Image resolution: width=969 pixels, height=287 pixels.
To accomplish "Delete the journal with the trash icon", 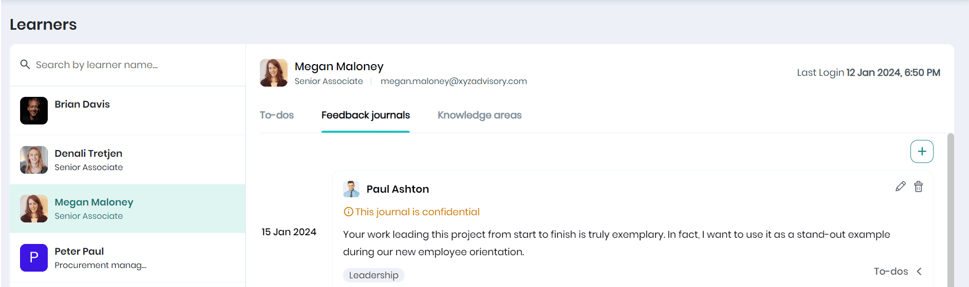I will tap(918, 187).
